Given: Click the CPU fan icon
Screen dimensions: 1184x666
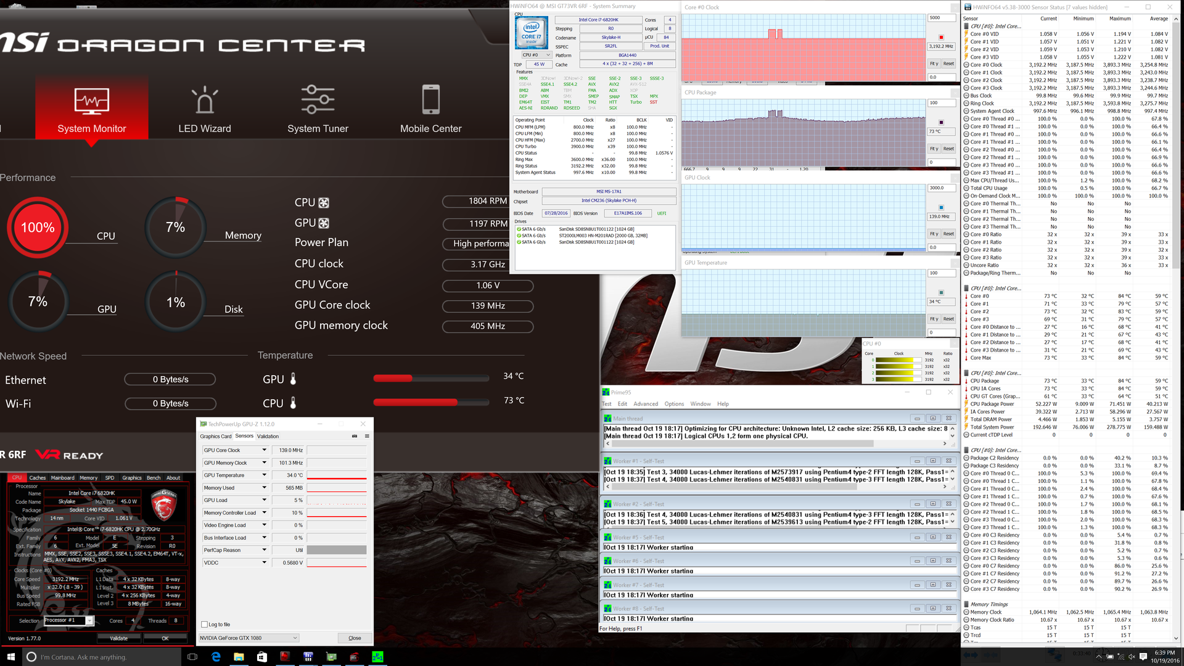Looking at the screenshot, I should pyautogui.click(x=324, y=203).
